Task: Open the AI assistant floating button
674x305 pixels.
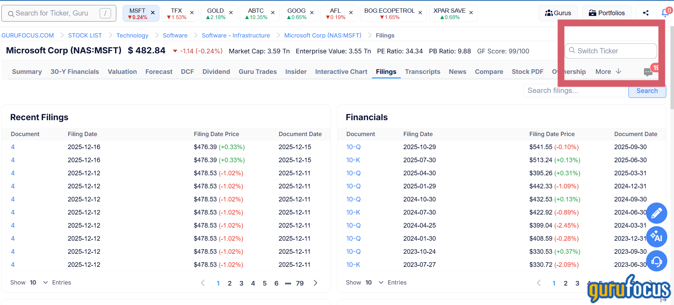Action: click(x=657, y=237)
